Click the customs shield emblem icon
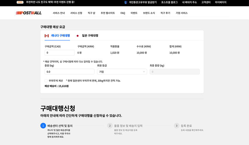The width and height of the screenshot is (249, 145). pyautogui.click(x=126, y=2)
